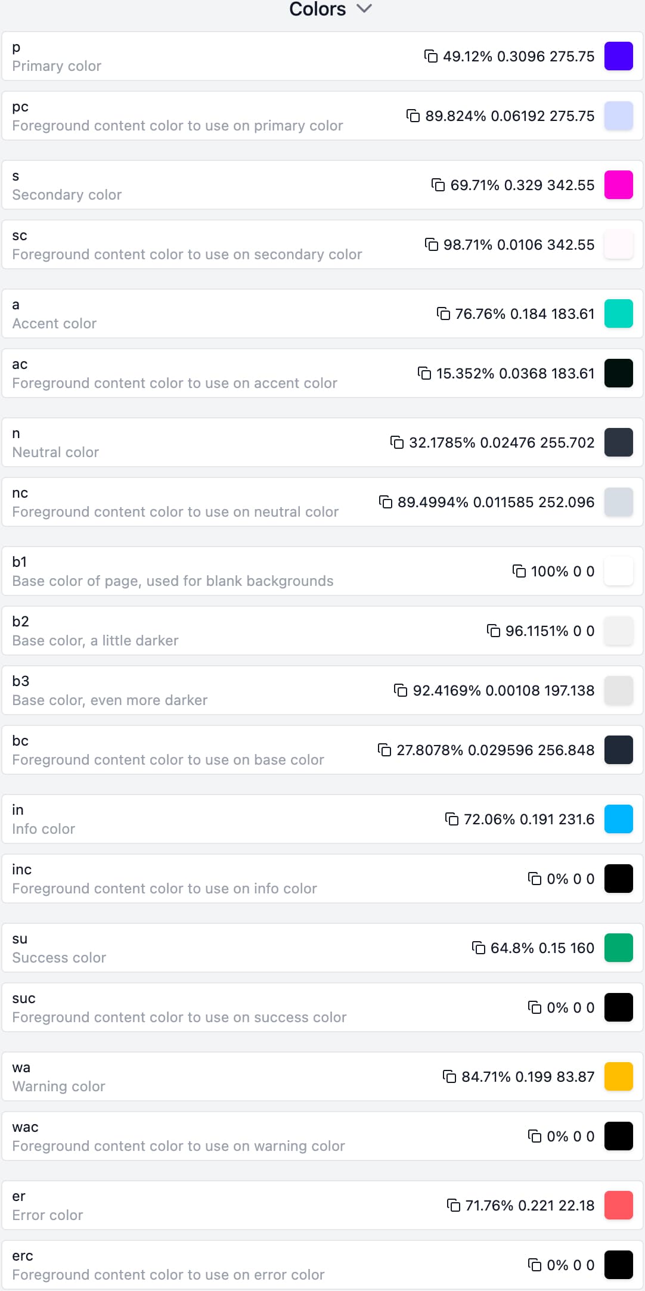645x1291 pixels.
Task: Copy the accent color value
Action: tap(443, 314)
